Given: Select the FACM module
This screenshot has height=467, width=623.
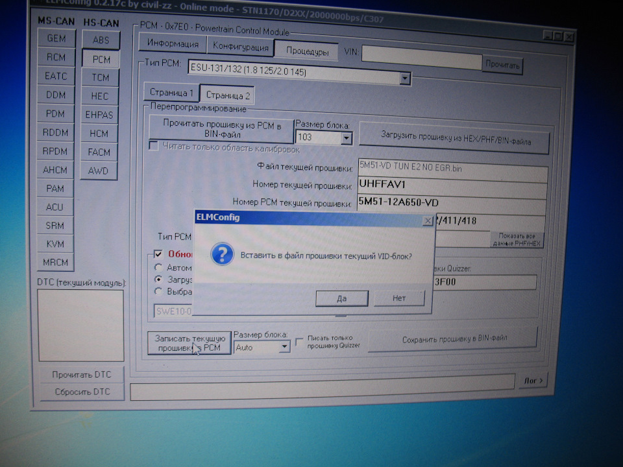Looking at the screenshot, I should (99, 152).
